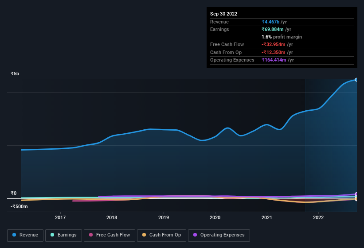The width and height of the screenshot is (364, 248).
Task: Click the -₹500m y-axis label
Action: 19,206
